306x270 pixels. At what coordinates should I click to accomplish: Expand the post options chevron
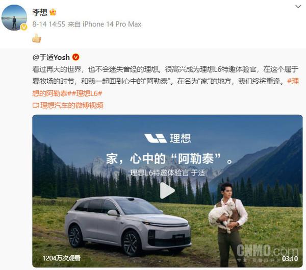pyautogui.click(x=298, y=7)
